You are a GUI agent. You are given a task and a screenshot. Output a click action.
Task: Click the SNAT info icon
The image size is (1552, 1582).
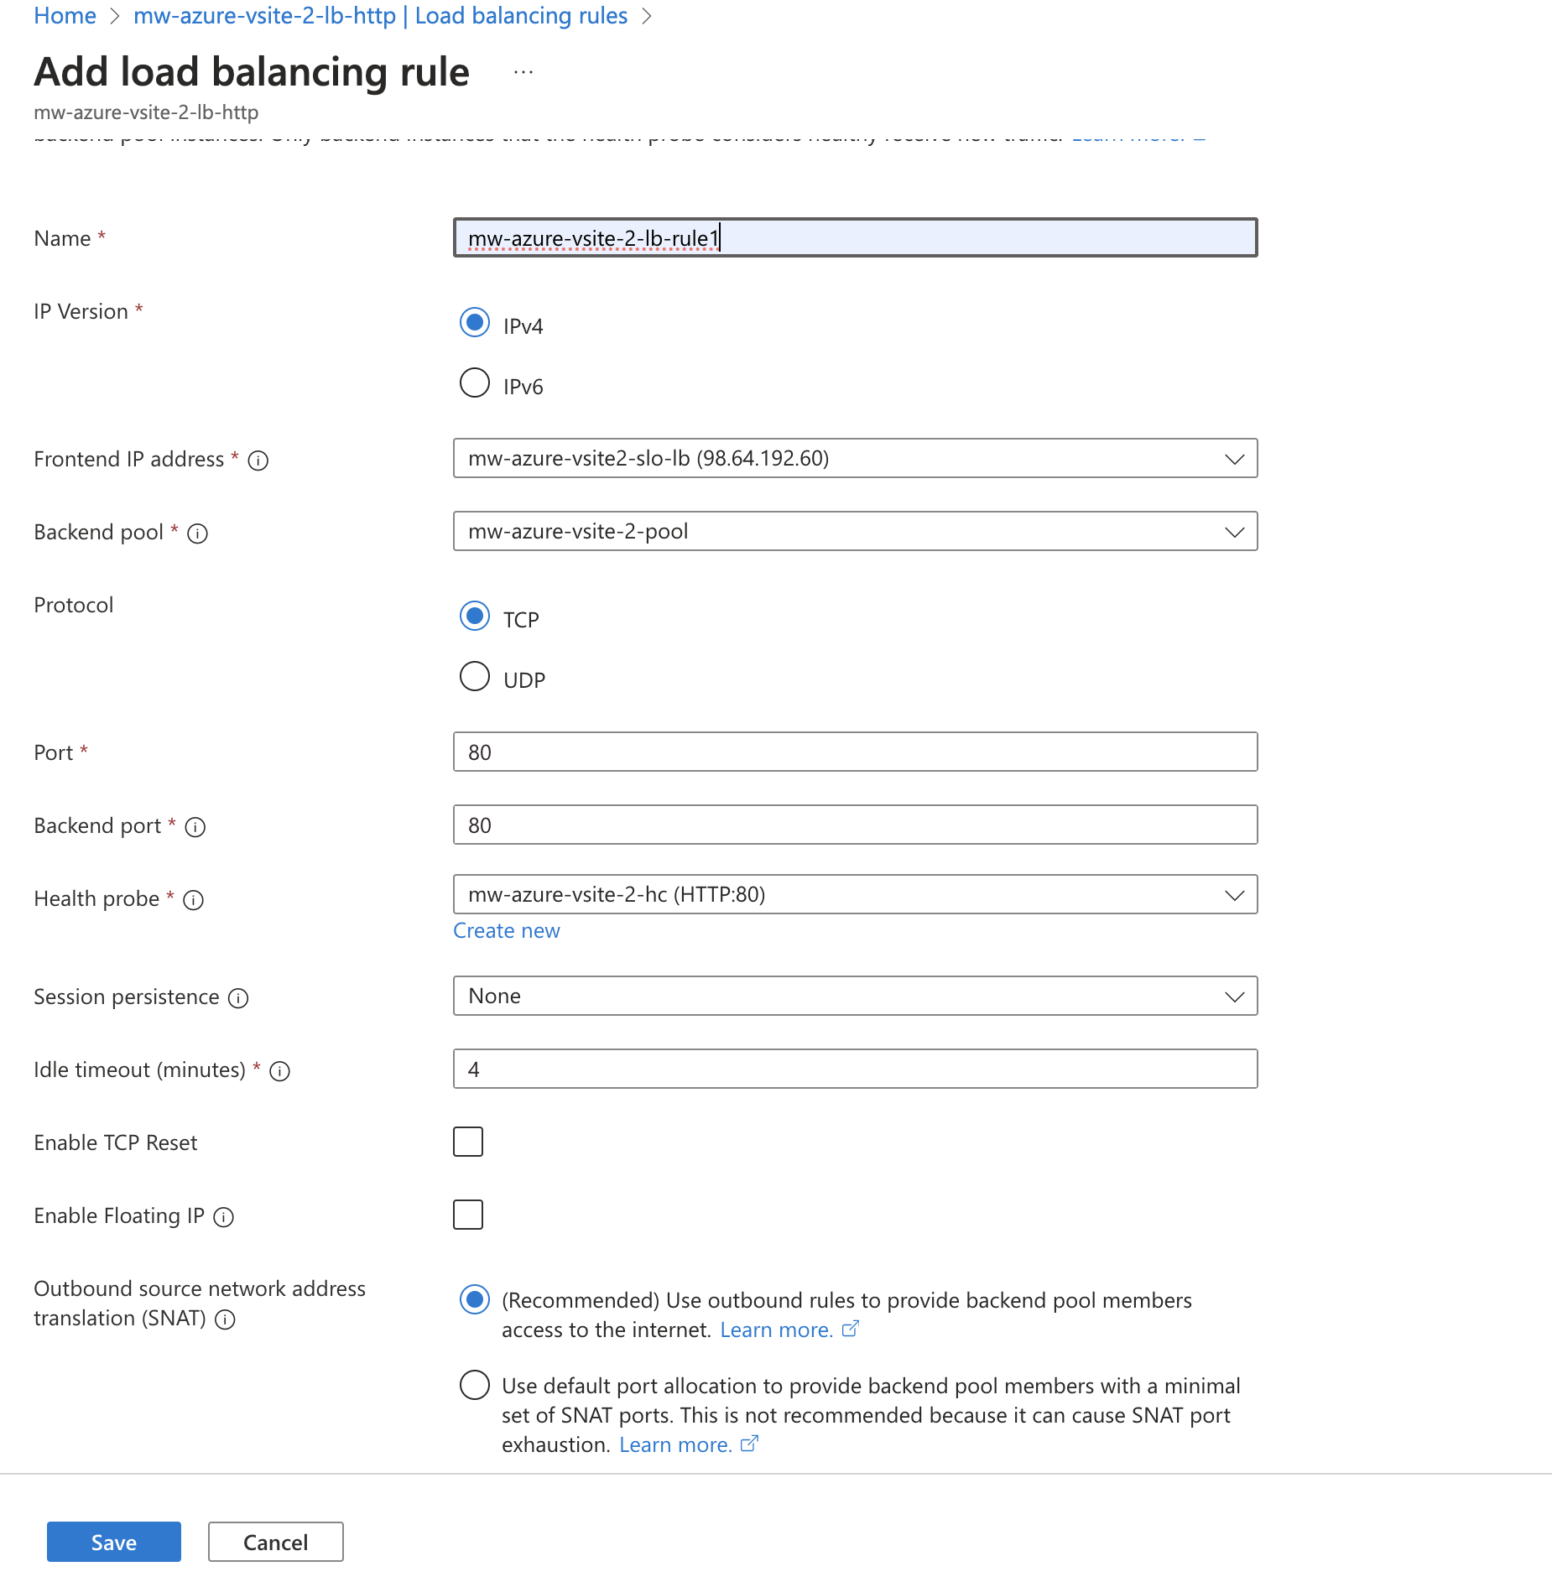223,1319
